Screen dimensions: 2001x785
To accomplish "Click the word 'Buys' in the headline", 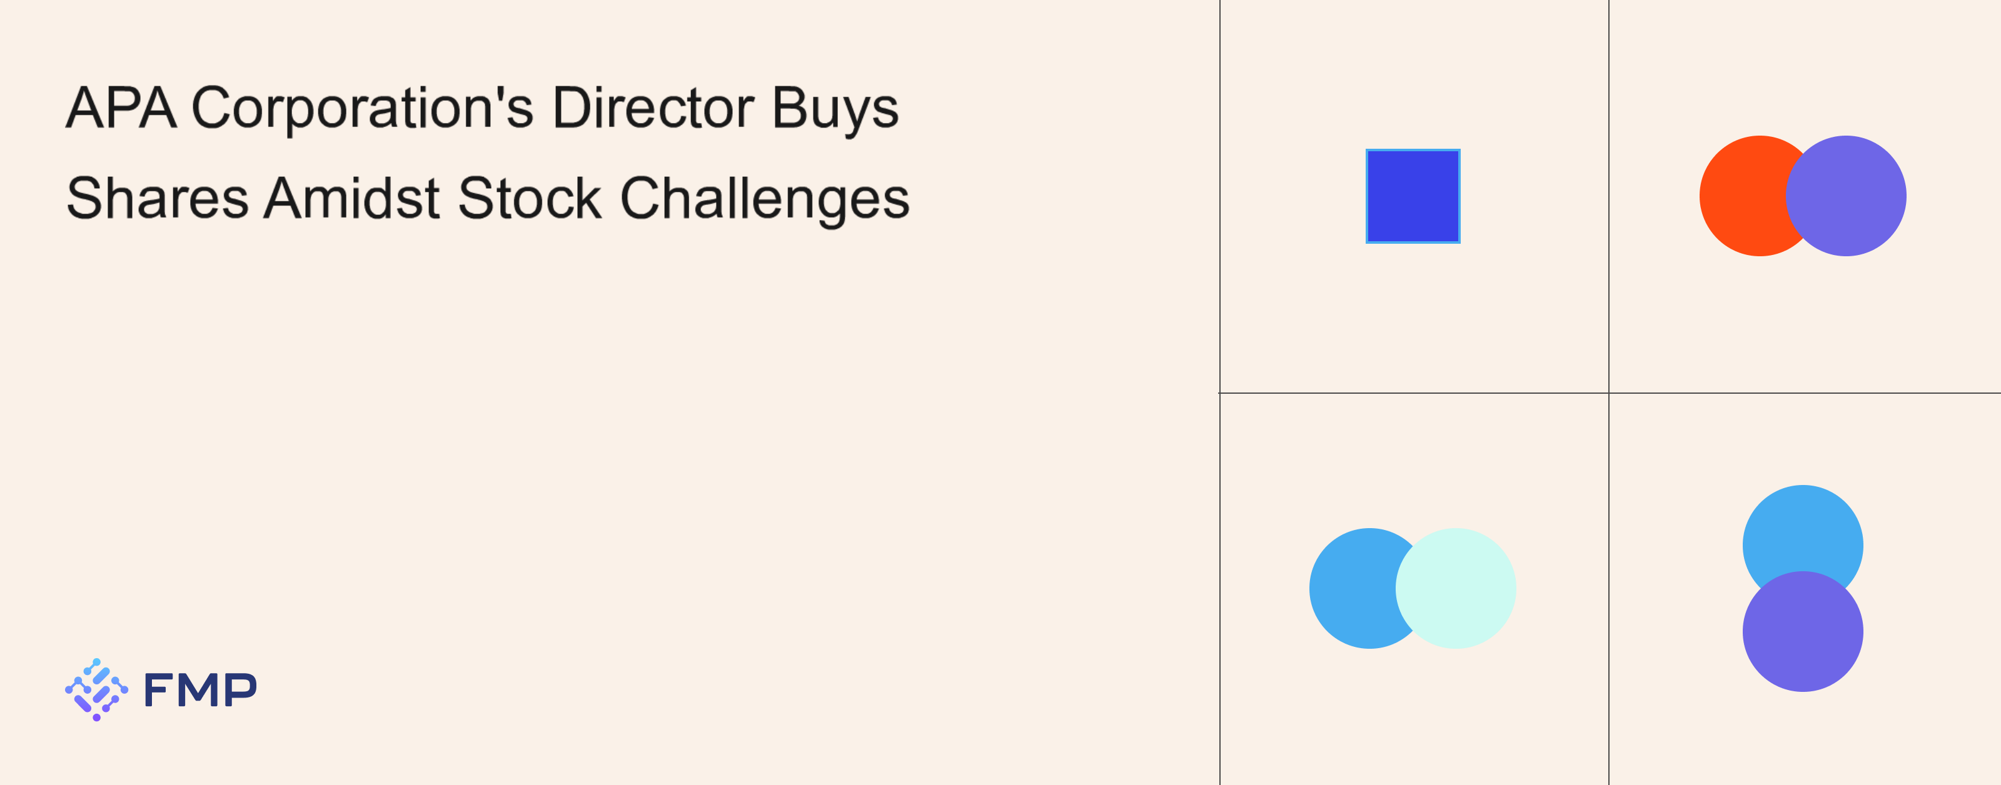I will 835,109.
